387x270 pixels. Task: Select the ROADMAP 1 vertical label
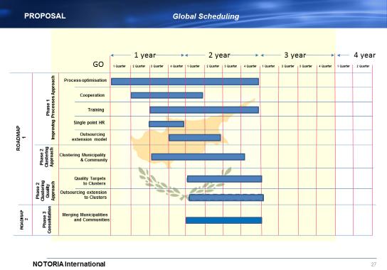point(21,138)
